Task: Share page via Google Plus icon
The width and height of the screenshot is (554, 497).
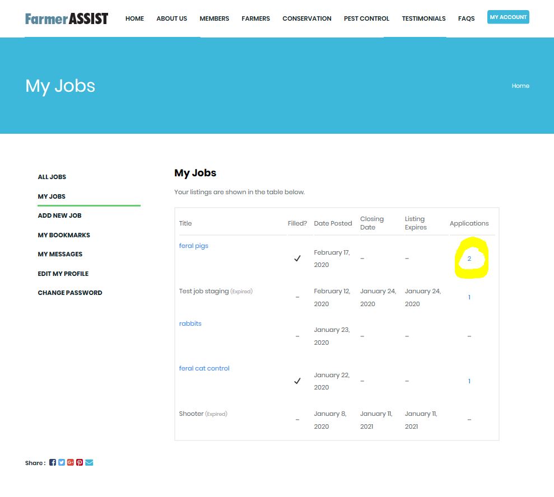Action: [71, 462]
